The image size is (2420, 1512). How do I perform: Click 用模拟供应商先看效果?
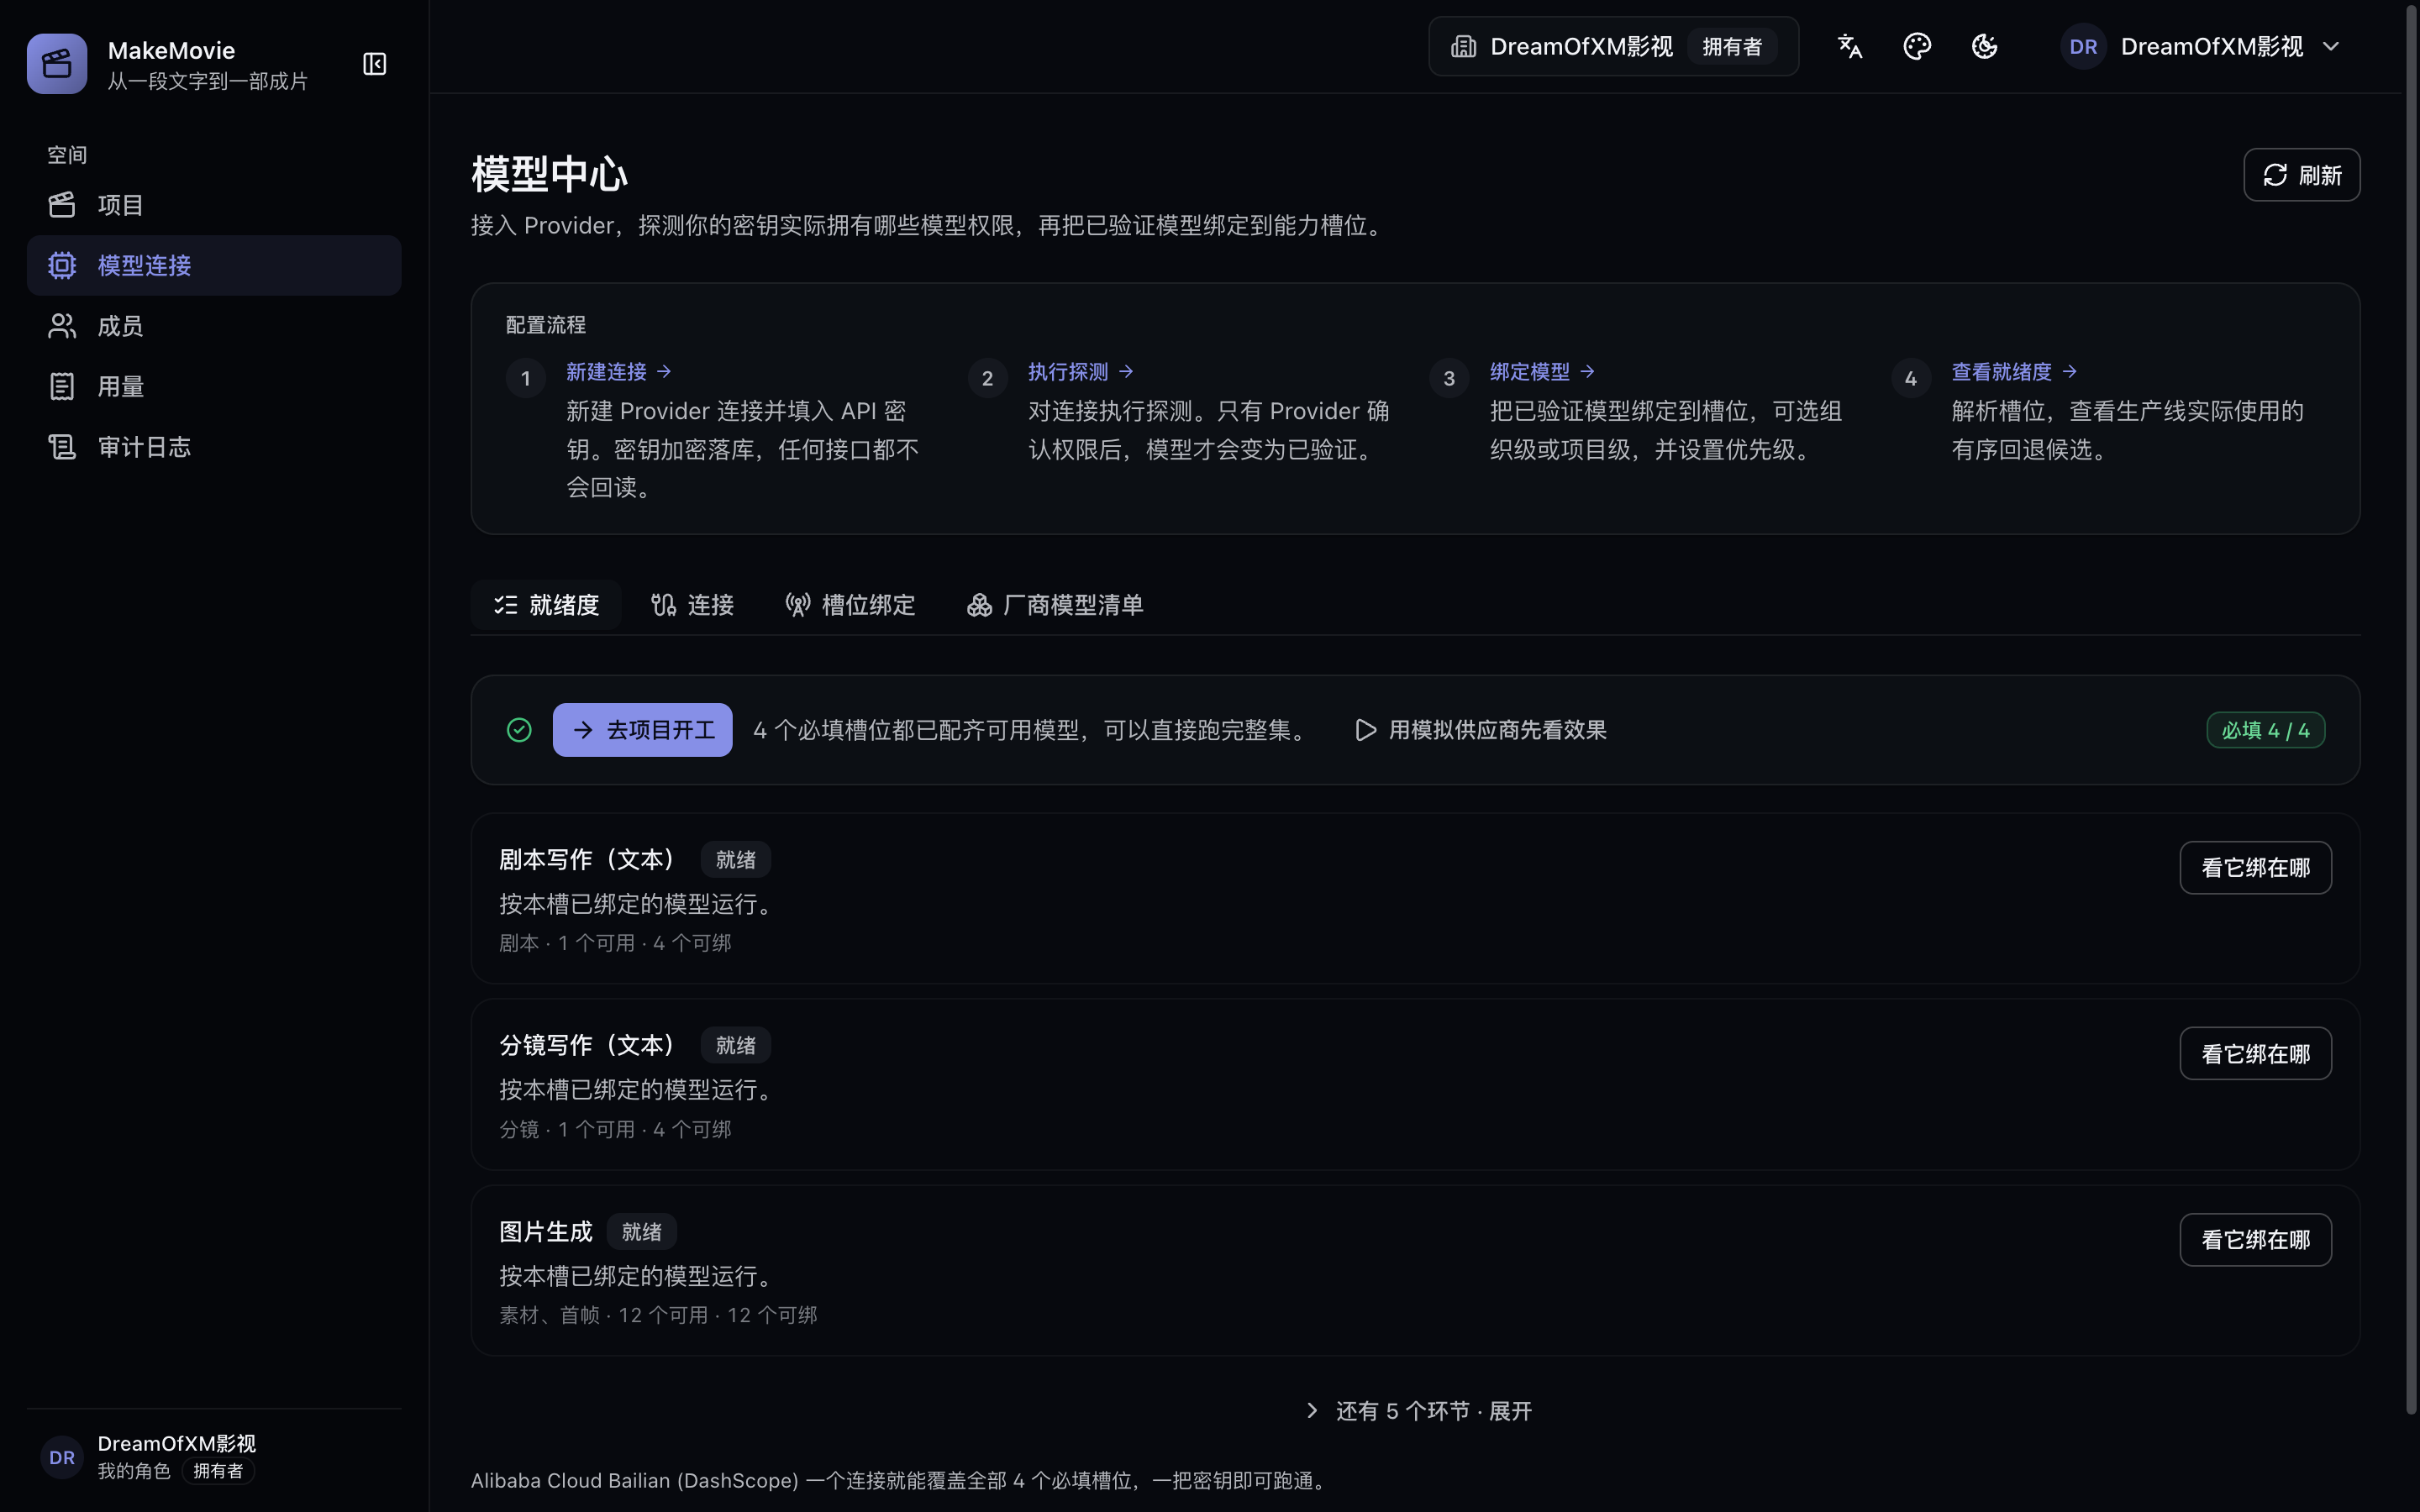click(1480, 730)
